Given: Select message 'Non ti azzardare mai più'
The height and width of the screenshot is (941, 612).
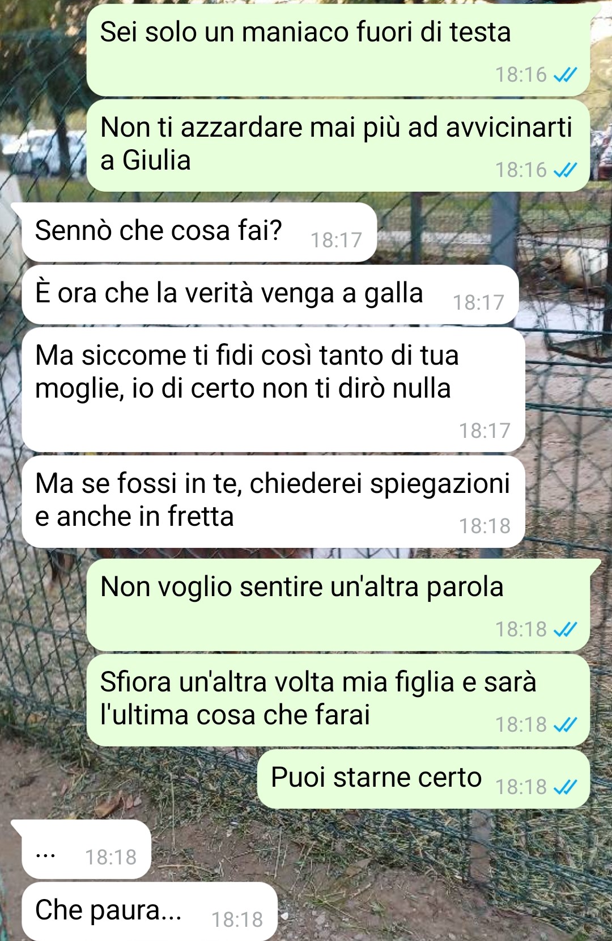Looking at the screenshot, I should click(x=338, y=146).
